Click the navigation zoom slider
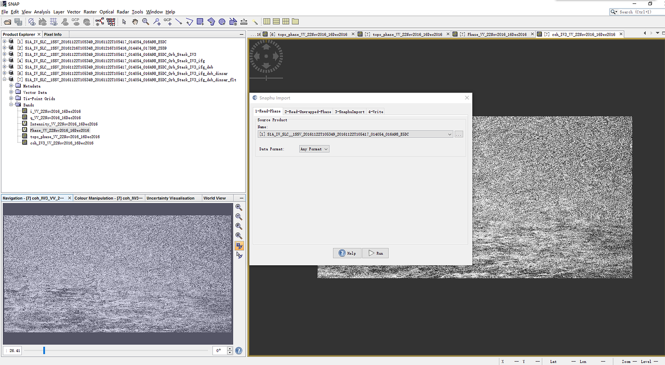The width and height of the screenshot is (665, 365). click(116, 351)
